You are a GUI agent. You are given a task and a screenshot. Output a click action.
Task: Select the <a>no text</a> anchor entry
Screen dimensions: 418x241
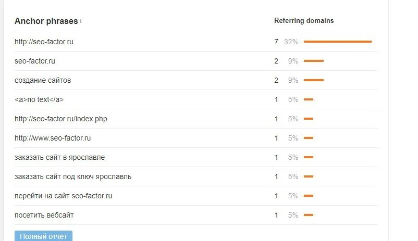(x=39, y=99)
